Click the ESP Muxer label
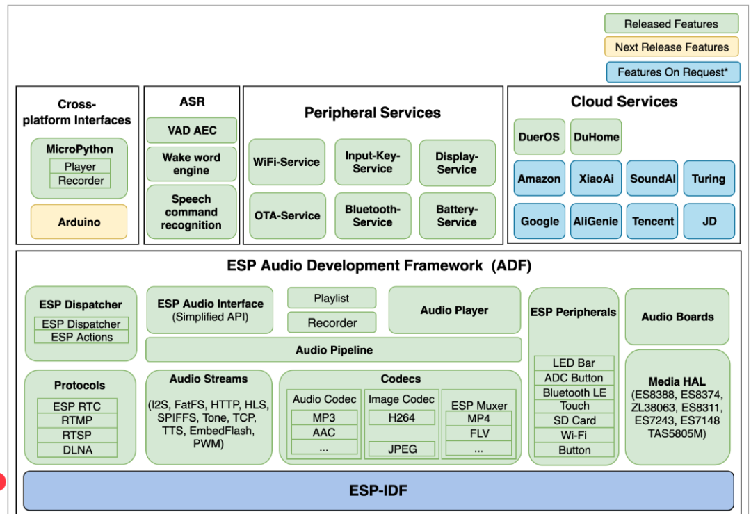751x514 pixels. click(479, 406)
